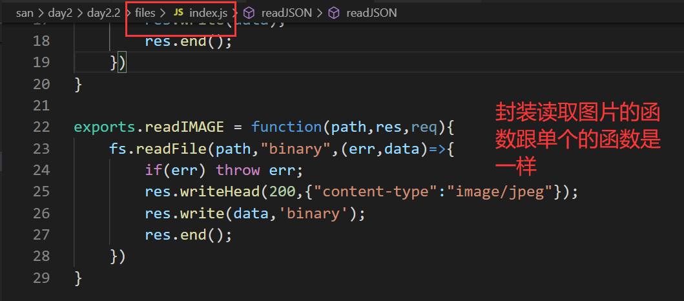
Task: Select line number 24 in gutter
Action: [41, 170]
